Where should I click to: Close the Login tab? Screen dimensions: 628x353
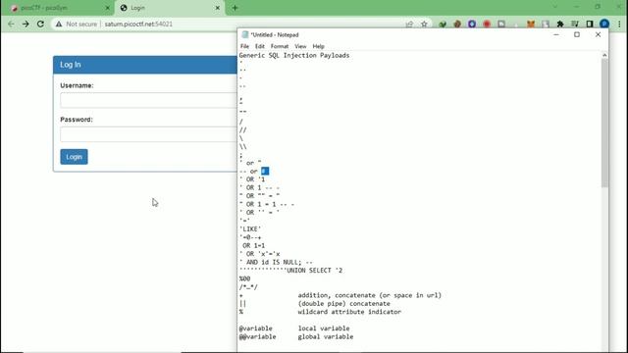point(218,8)
